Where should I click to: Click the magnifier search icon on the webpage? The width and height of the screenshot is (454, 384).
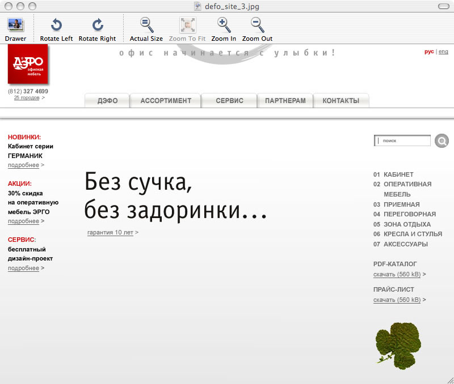442,140
